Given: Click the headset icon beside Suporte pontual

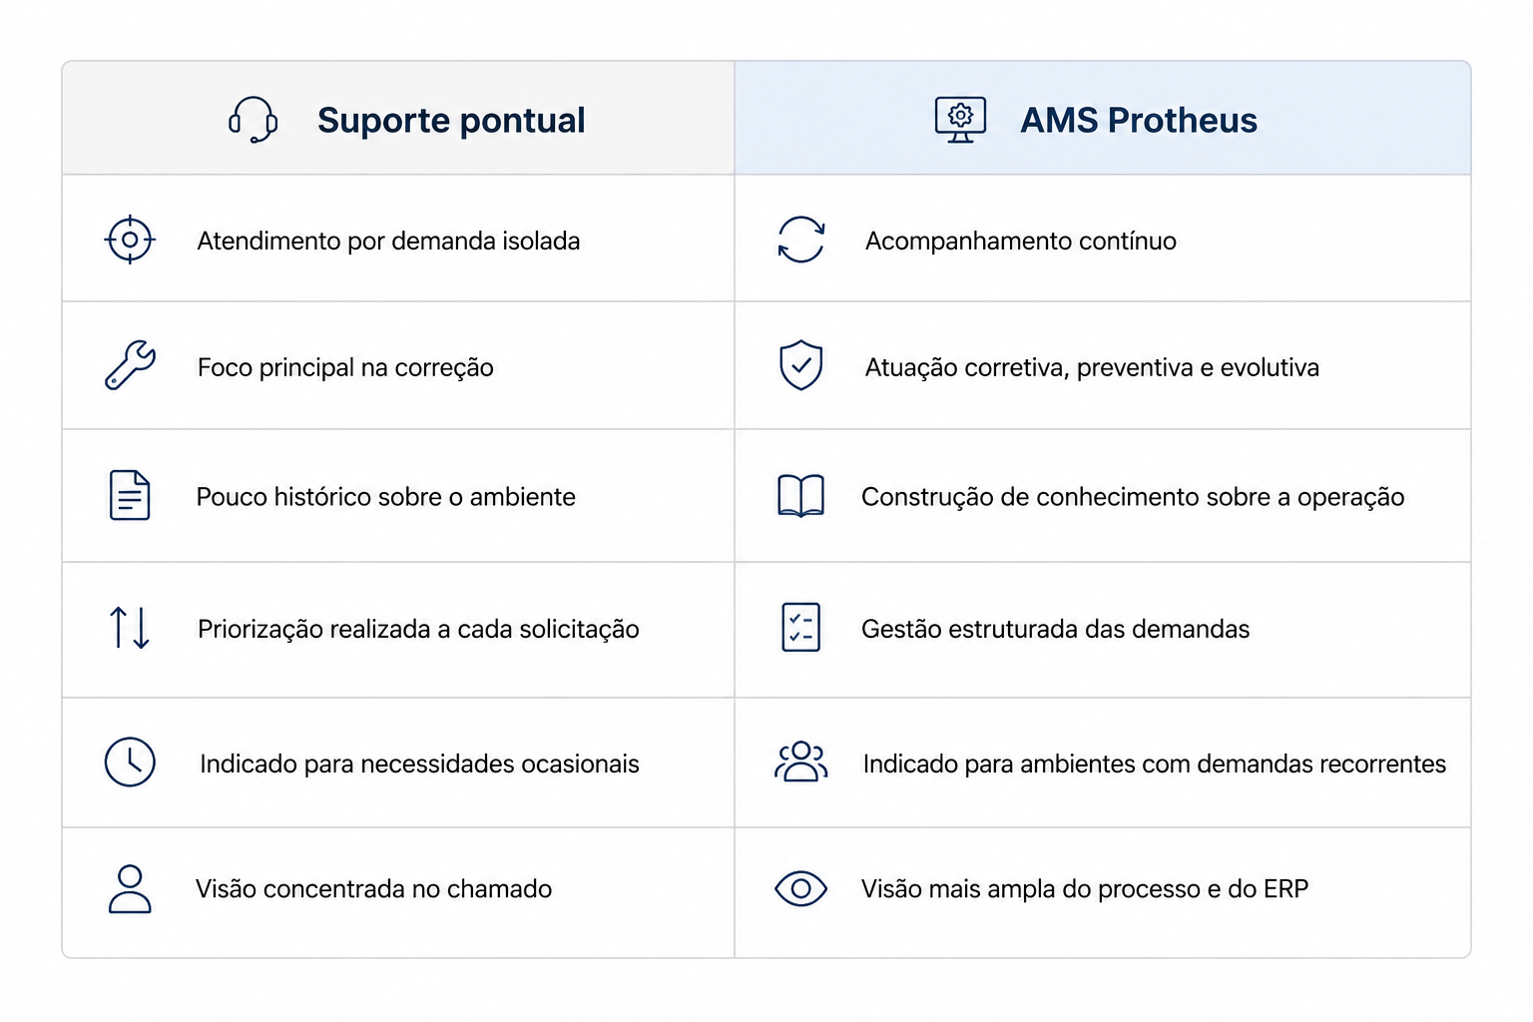Looking at the screenshot, I should pos(254,120).
